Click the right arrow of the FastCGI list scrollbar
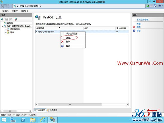The width and height of the screenshot is (164, 123). [x=127, y=105]
